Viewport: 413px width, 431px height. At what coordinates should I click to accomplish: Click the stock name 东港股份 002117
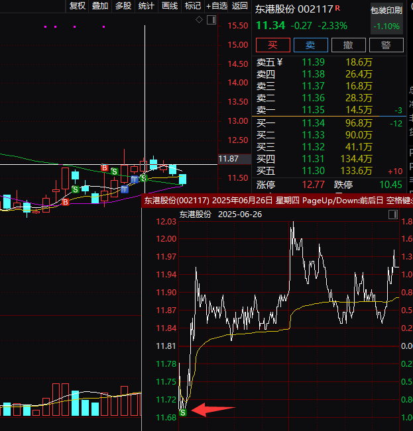(294, 9)
